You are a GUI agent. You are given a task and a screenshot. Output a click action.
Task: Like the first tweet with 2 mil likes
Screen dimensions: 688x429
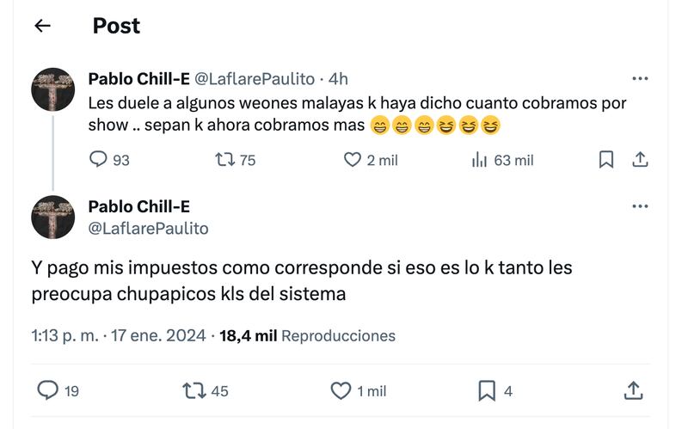pyautogui.click(x=352, y=160)
